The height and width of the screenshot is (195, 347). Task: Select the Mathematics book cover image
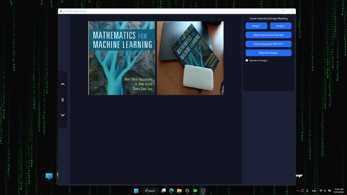[122, 58]
